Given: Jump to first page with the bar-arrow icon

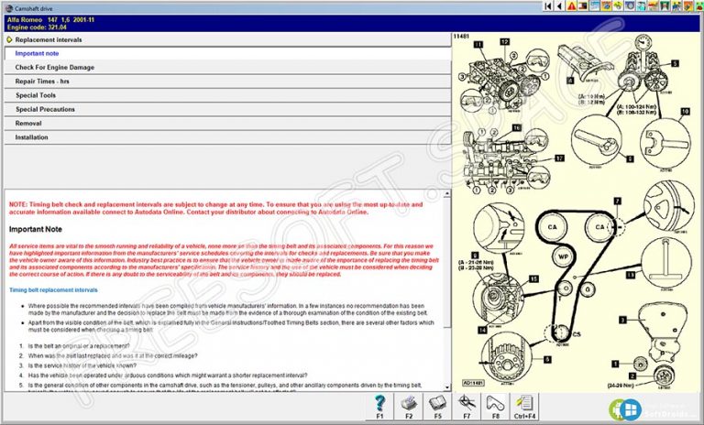Looking at the screenshot, I should click(548, 5).
